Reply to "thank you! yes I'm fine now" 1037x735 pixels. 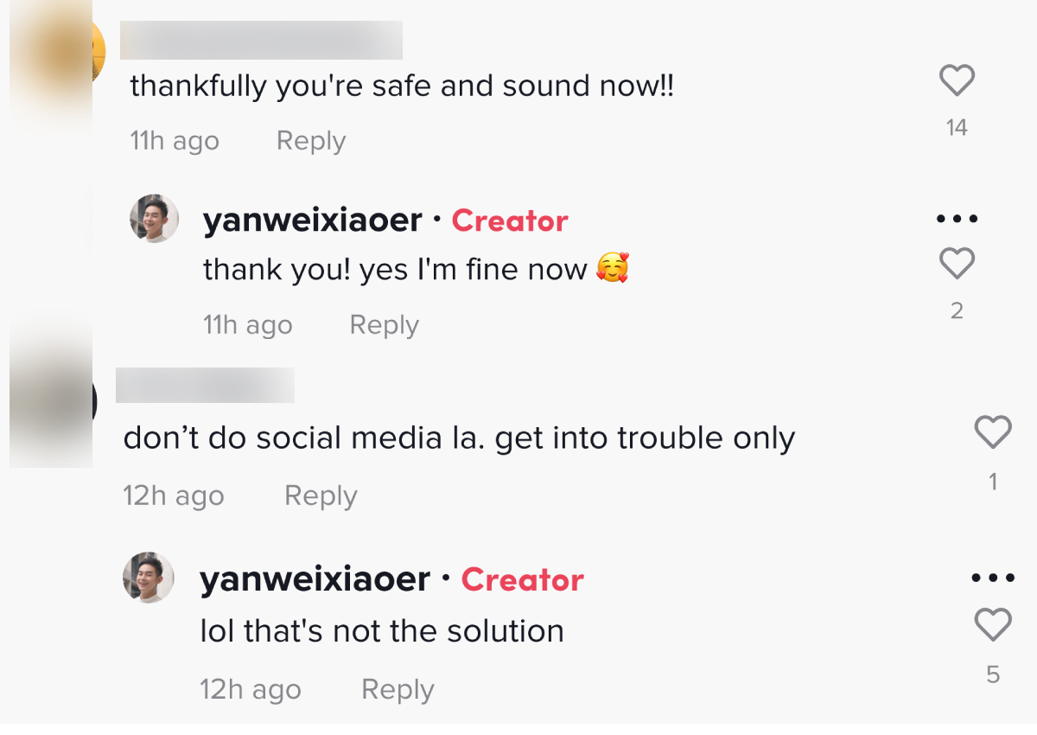[384, 325]
